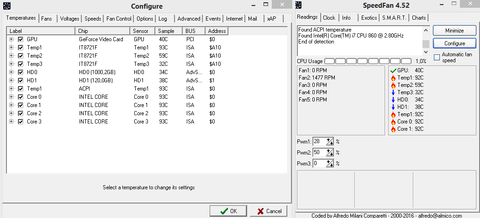Click fan icon in SpeedFan 4.52 title bar
Screen dimensions: 480x219
(299, 5)
